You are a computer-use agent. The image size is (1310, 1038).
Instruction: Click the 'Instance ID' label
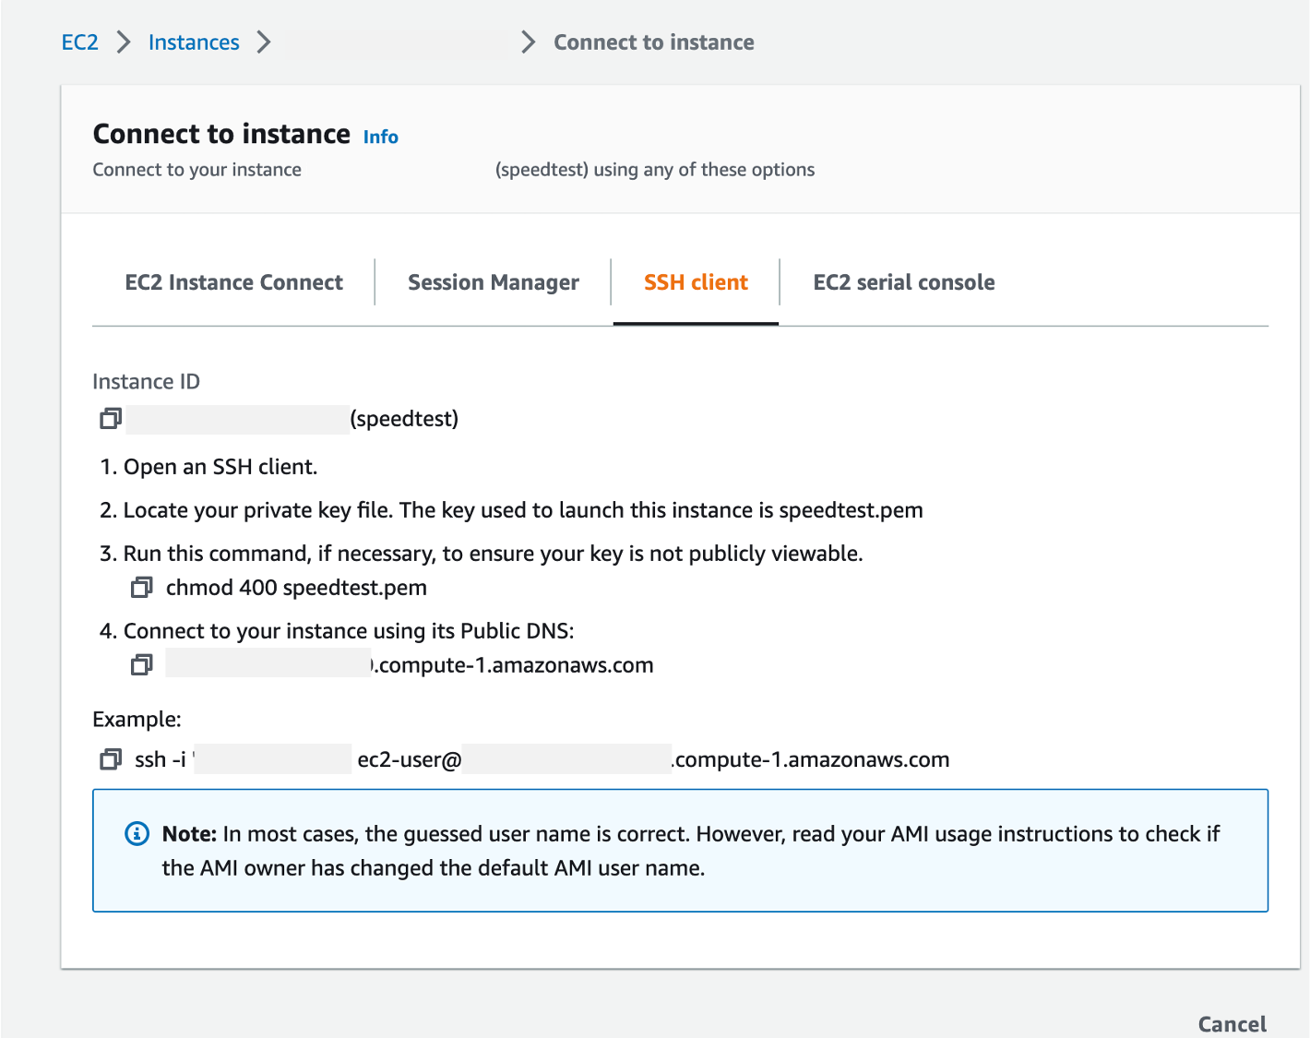pyautogui.click(x=146, y=382)
